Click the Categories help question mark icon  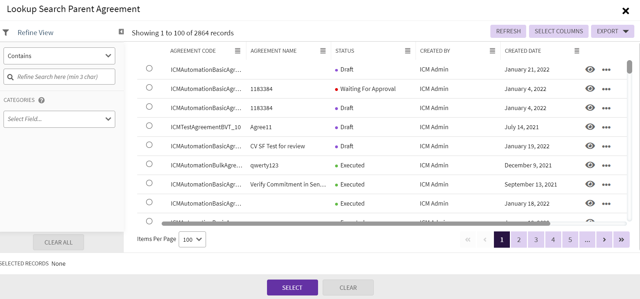[x=41, y=100]
